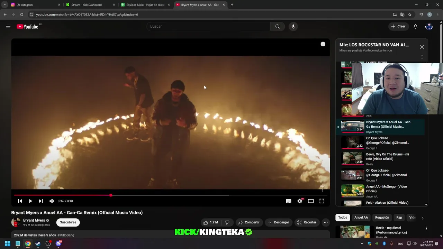Show hidden system tray icons

point(362,243)
